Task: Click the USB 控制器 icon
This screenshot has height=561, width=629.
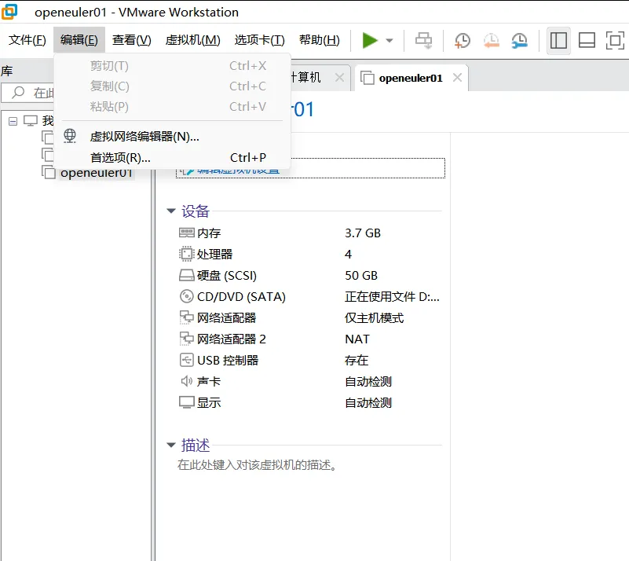Action: click(186, 360)
